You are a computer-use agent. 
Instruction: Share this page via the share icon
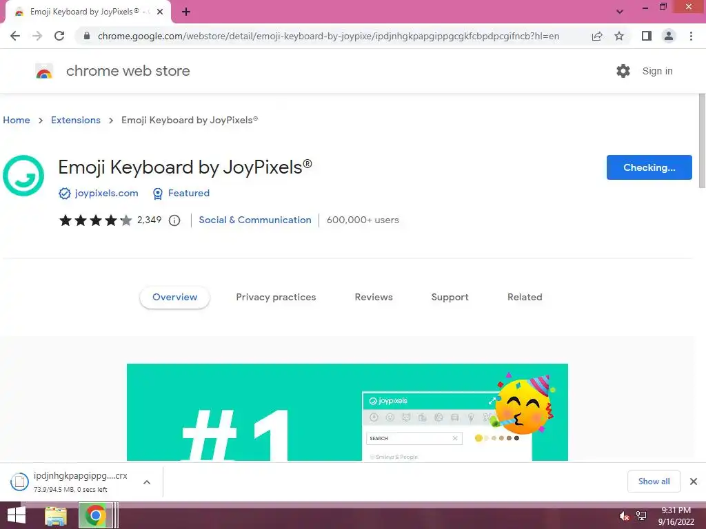click(x=597, y=36)
